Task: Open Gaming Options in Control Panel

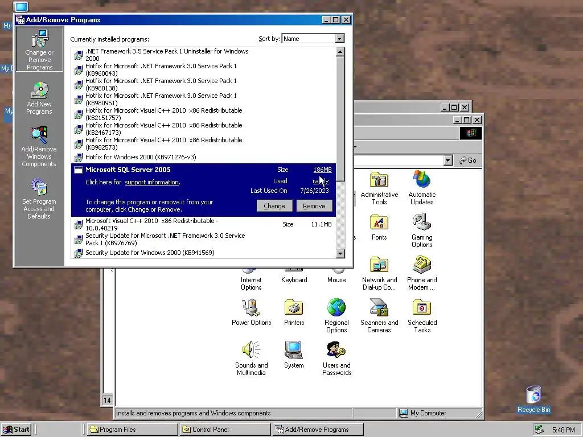Action: coord(422,230)
